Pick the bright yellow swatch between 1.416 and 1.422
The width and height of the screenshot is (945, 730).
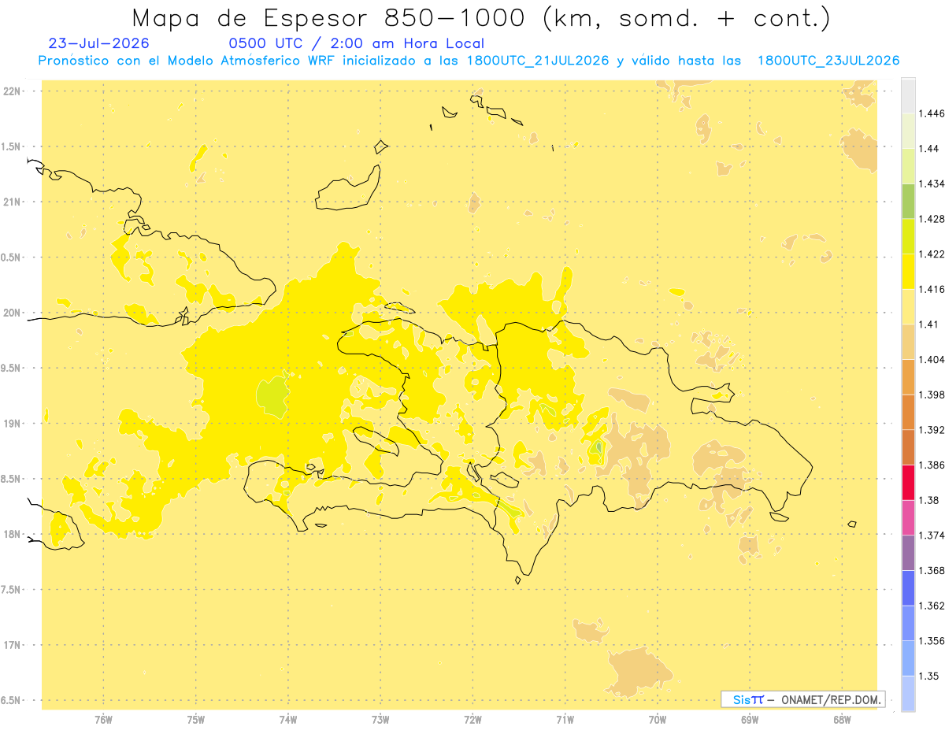pos(908,271)
